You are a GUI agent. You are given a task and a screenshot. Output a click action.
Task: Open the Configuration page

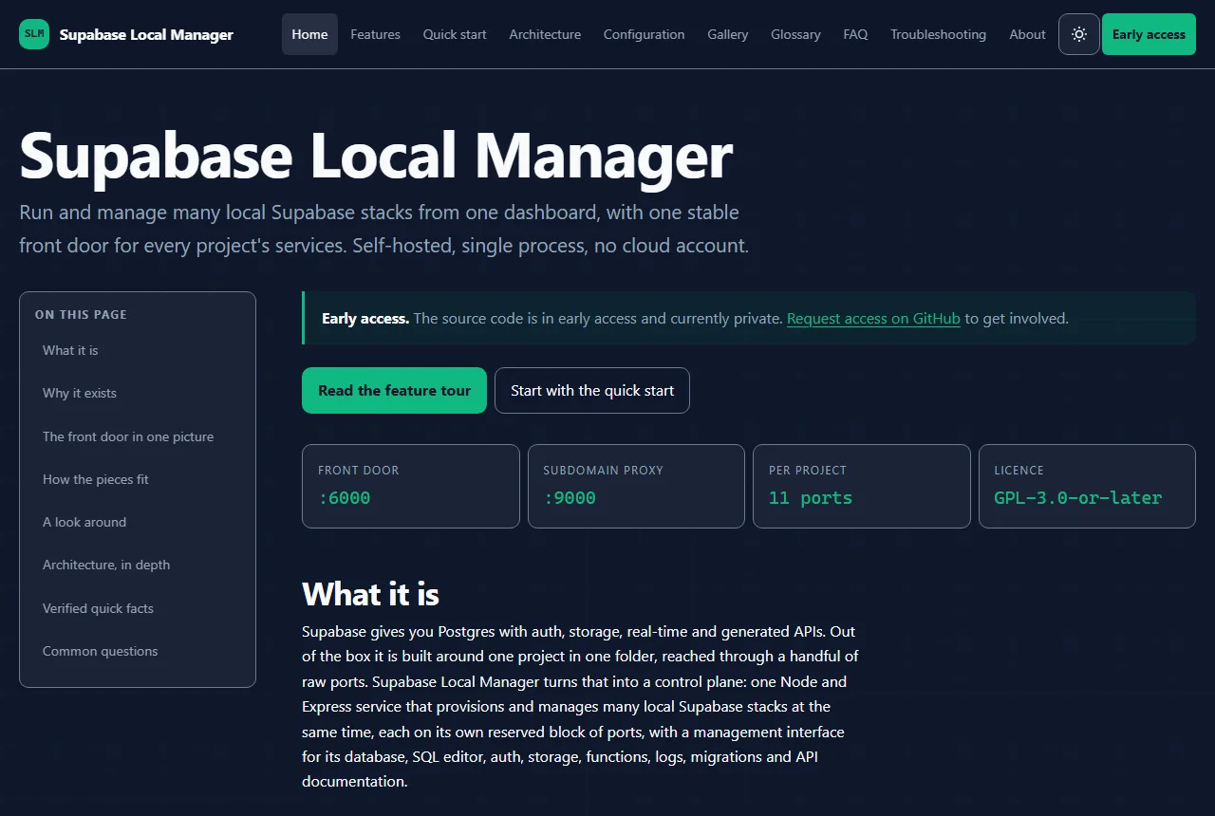point(644,34)
